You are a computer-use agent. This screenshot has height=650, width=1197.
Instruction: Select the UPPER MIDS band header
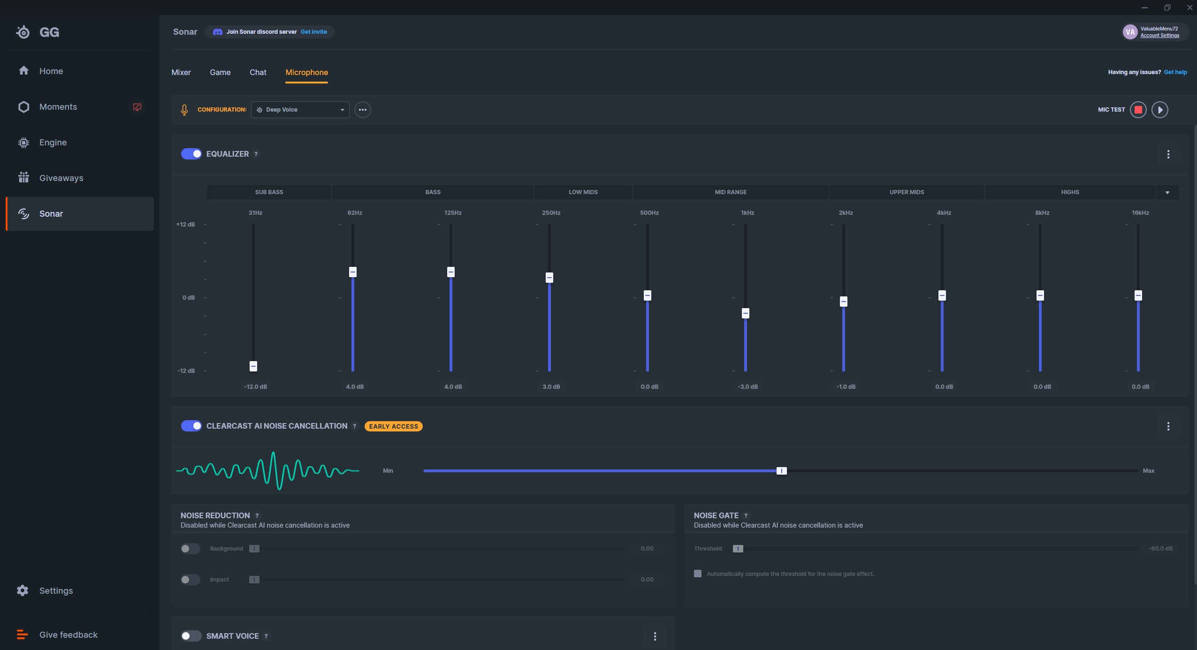pos(907,192)
